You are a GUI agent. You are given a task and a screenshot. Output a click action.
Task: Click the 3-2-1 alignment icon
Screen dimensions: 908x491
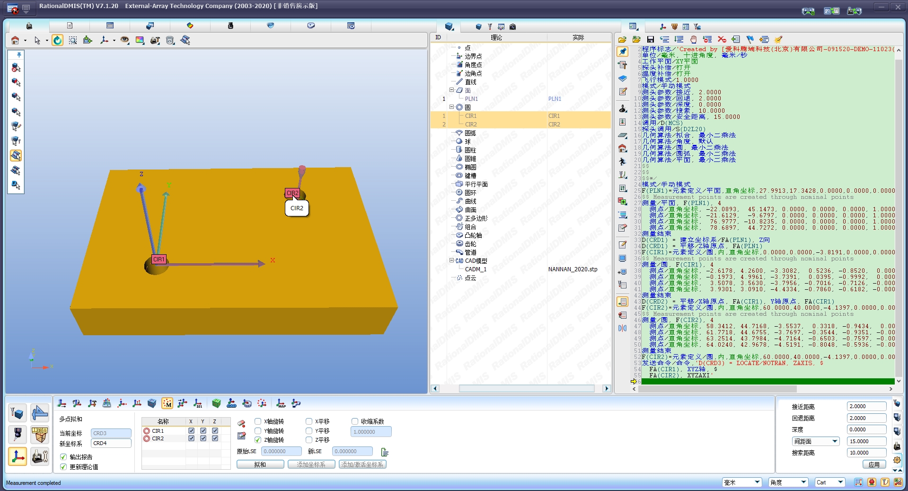198,403
